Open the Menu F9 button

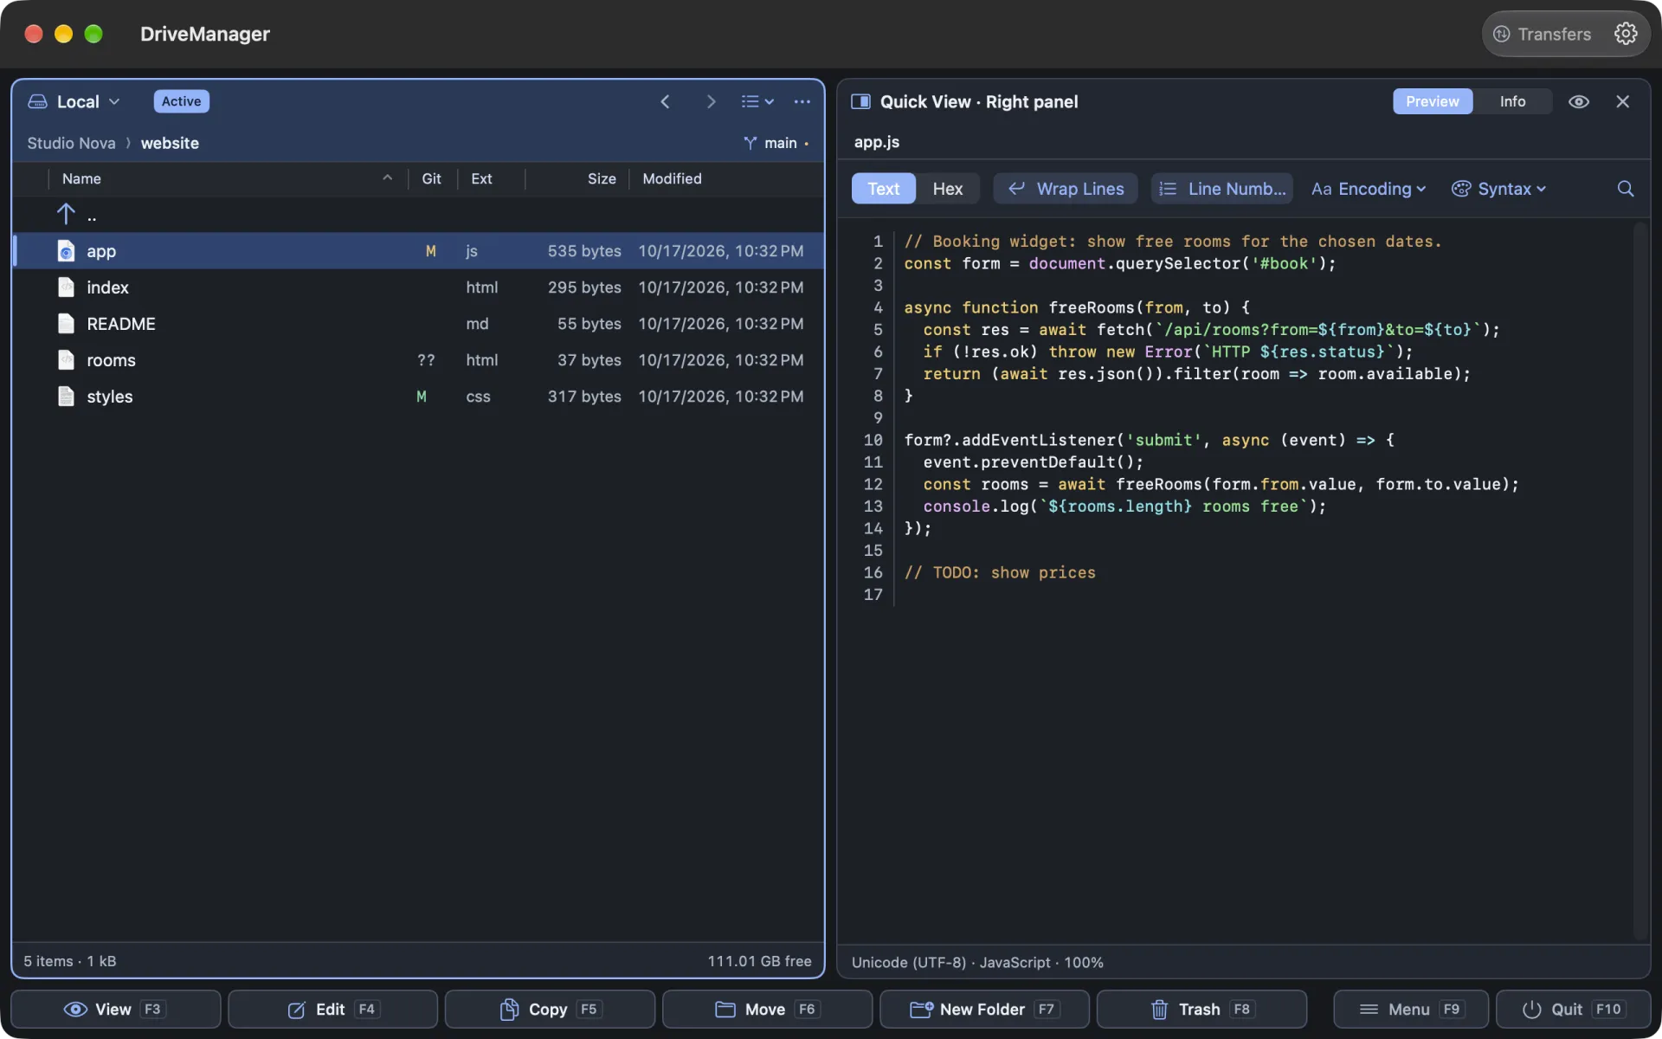tap(1411, 1009)
